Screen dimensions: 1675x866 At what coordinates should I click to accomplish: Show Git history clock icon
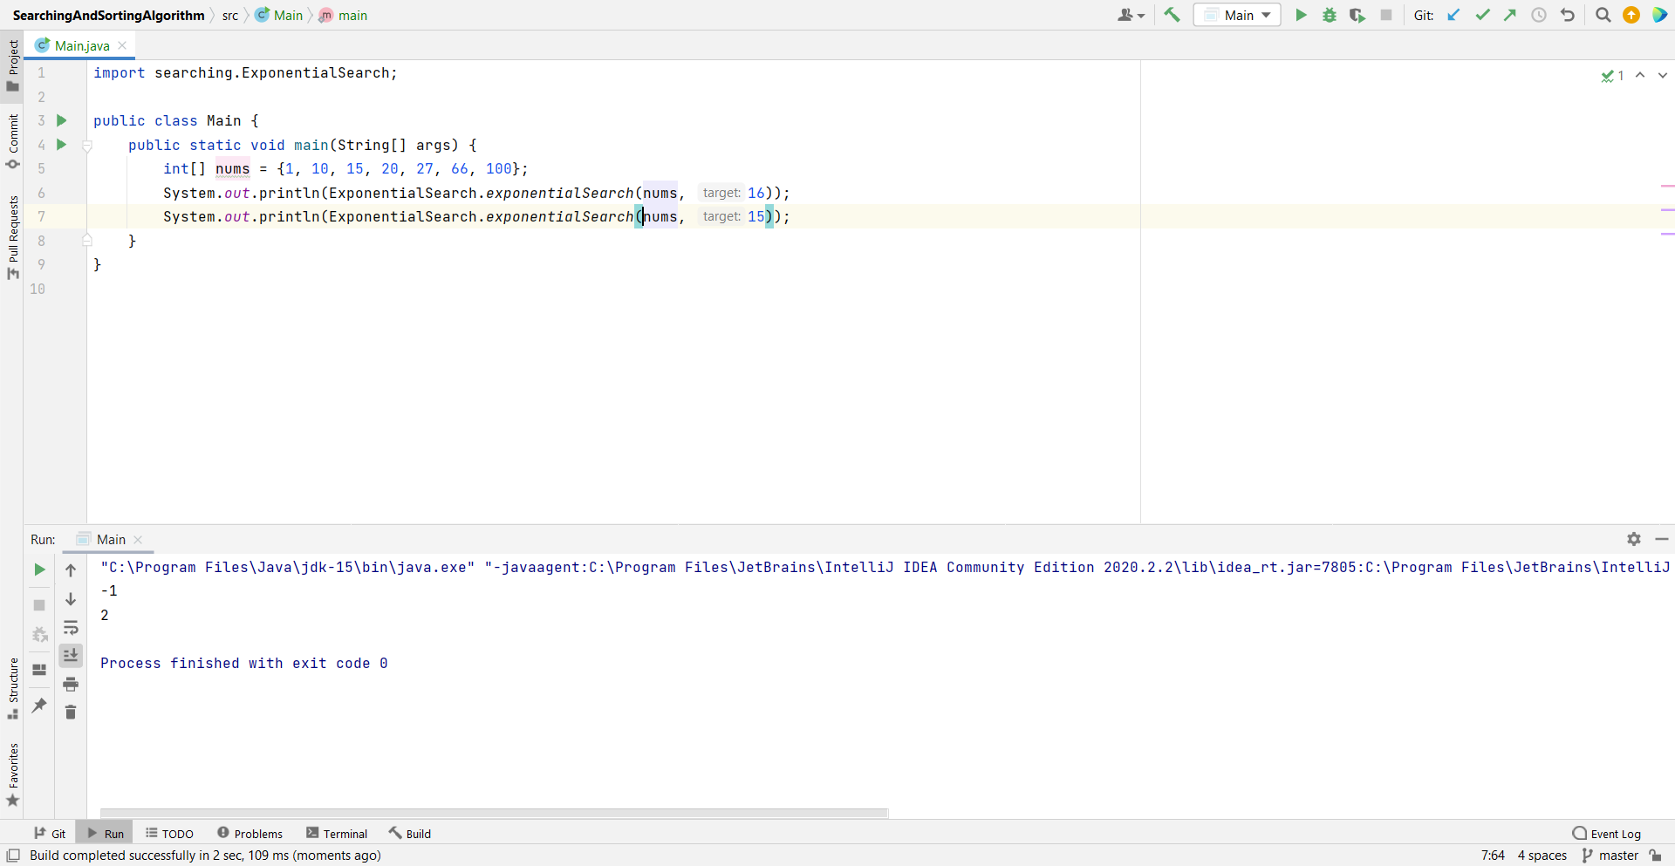(1539, 15)
